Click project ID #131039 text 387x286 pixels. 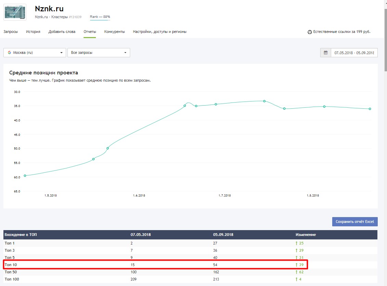[75, 17]
